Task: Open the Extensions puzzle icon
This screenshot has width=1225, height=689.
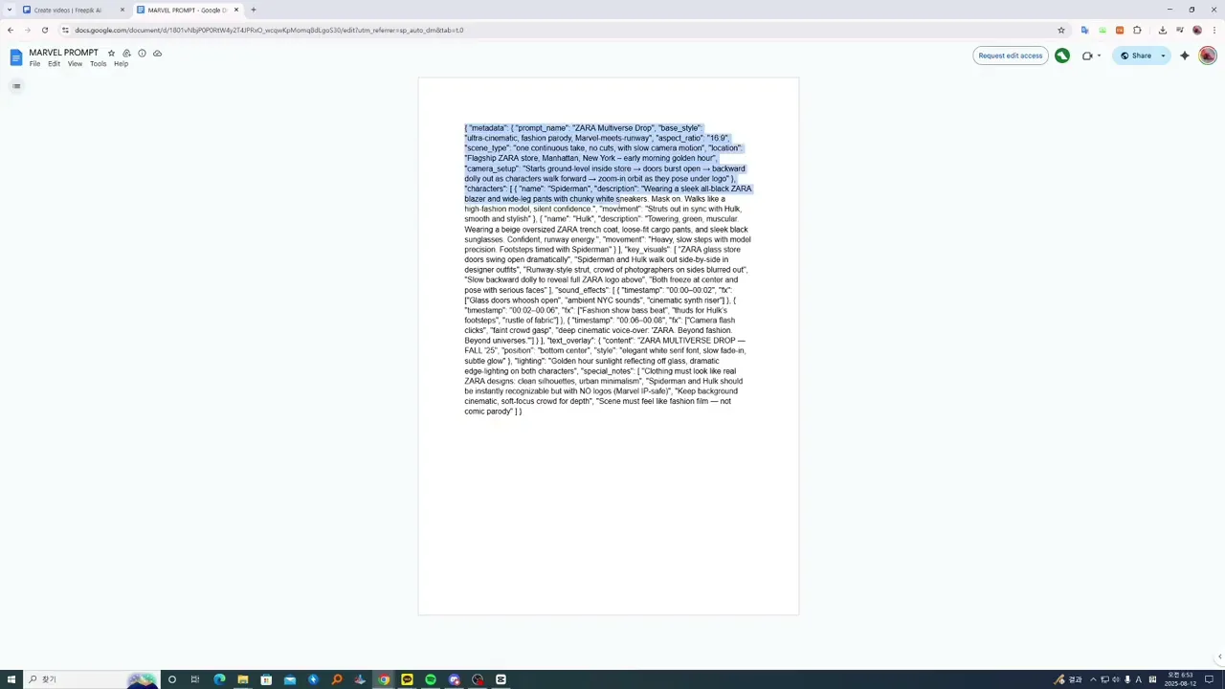Action: click(1137, 30)
